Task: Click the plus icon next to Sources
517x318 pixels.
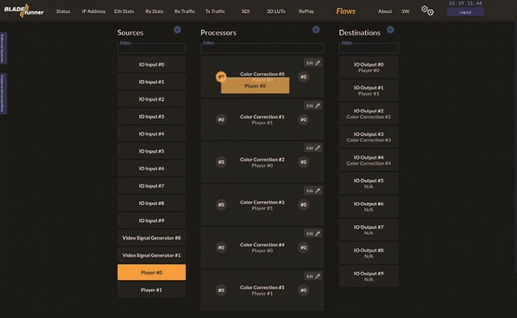Action: tap(177, 30)
